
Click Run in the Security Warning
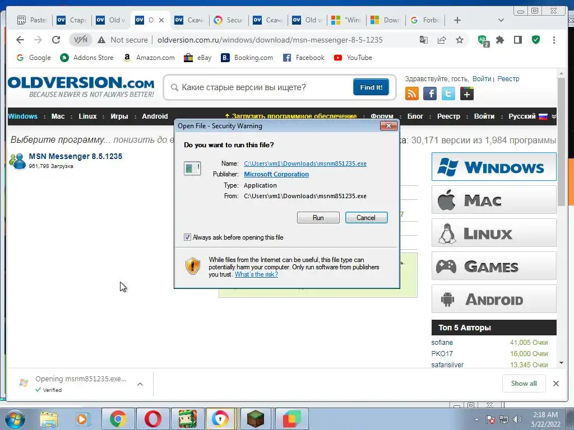tap(318, 218)
